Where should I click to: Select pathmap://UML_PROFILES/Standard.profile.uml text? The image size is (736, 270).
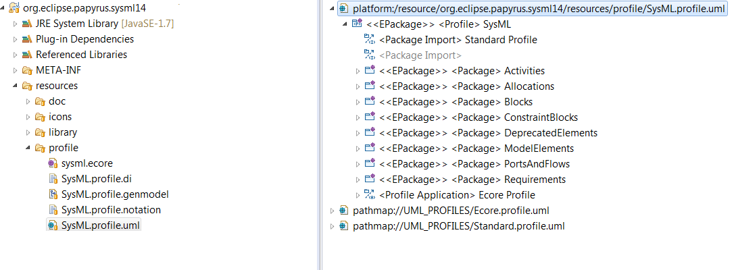click(459, 226)
